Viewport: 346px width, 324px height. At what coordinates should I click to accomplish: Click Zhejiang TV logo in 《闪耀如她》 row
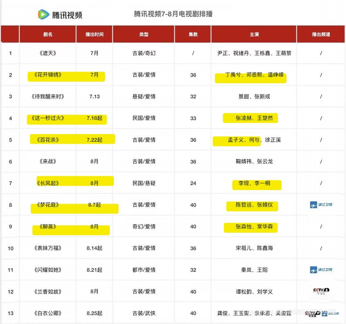click(321, 270)
